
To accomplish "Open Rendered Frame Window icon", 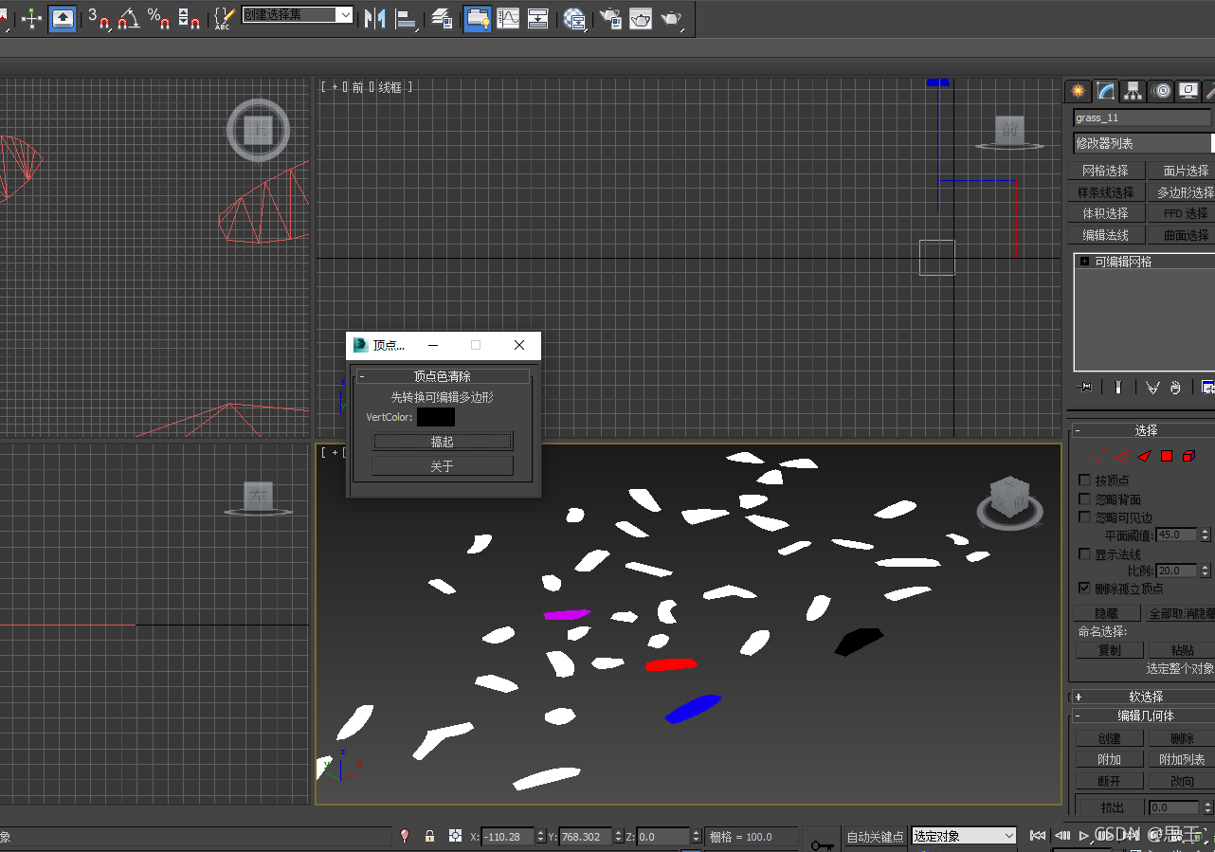I will (x=641, y=18).
